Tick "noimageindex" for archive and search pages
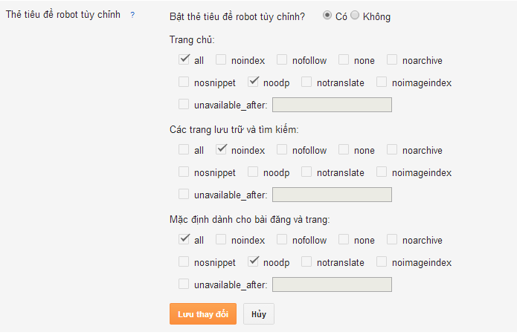Viewport: 517px width, 335px height. coord(382,172)
